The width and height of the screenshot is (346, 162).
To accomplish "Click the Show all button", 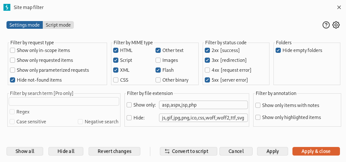I will 25,151.
